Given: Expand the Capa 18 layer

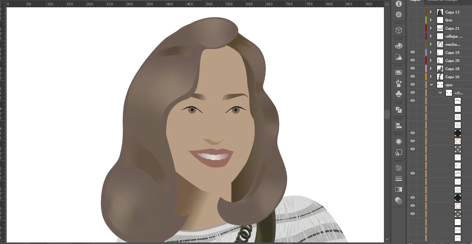Looking at the screenshot, I should pos(431,69).
